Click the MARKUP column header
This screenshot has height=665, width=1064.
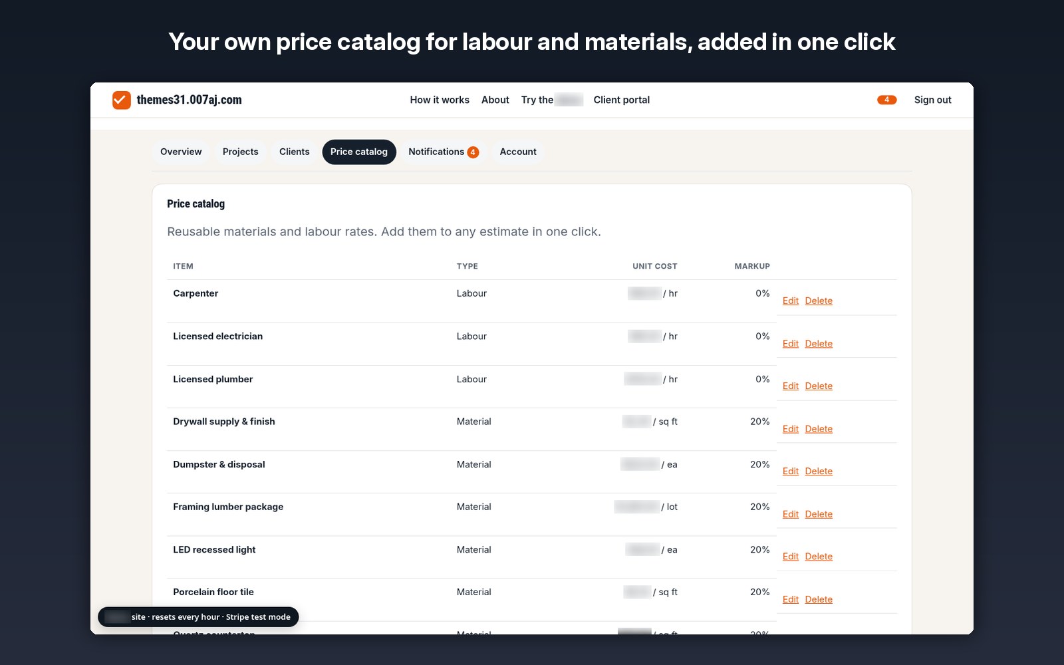click(x=752, y=266)
